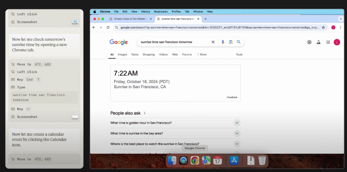Expand 'What time is sunrise in bay area'

tap(237, 133)
